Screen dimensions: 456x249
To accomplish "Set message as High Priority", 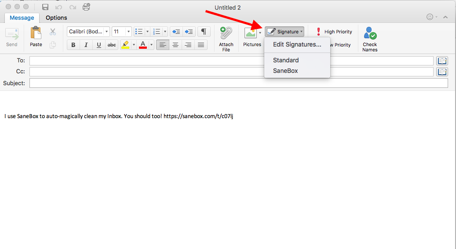I will 334,32.
